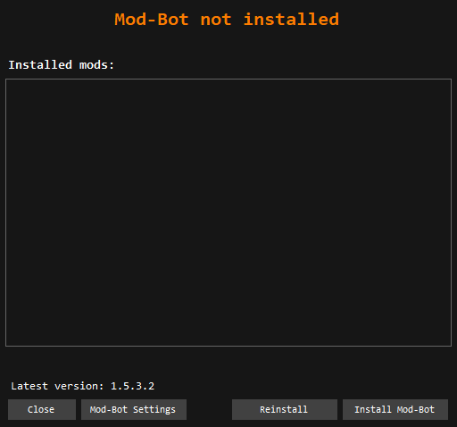Focus the installed mods panel area

228,213
